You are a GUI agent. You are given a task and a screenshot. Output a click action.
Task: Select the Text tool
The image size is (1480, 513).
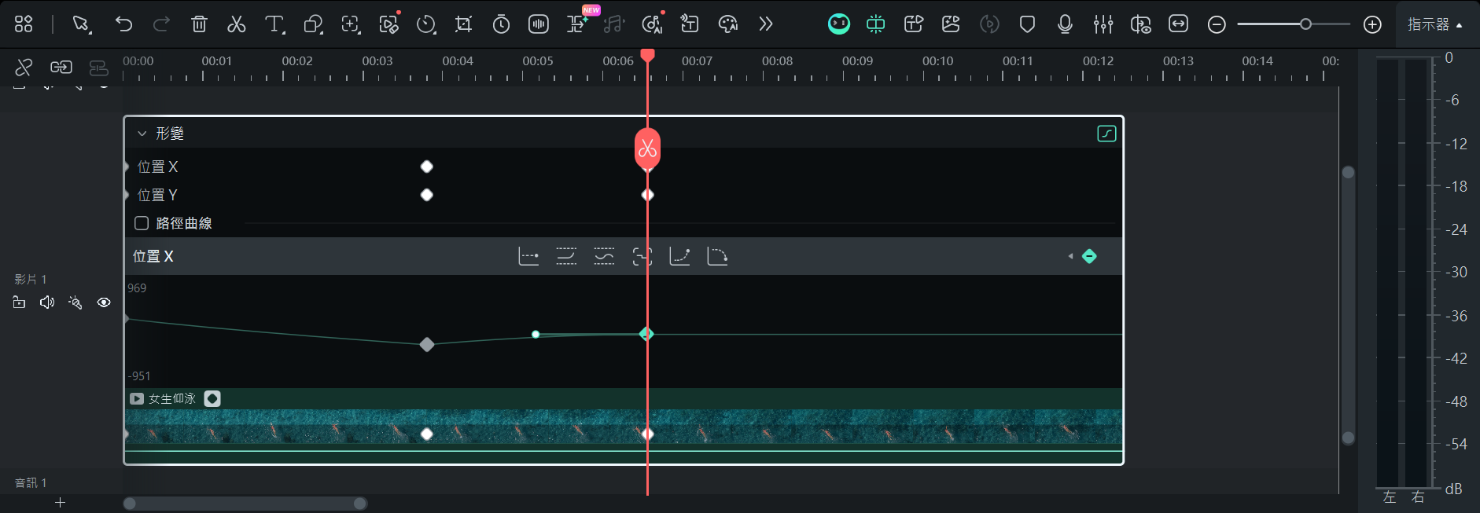tap(274, 24)
